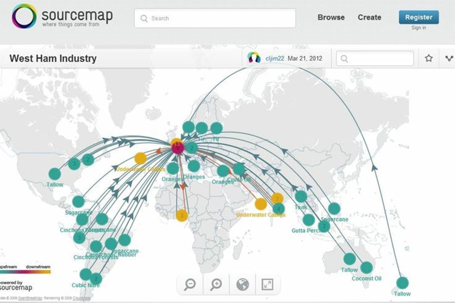Click the share icon at top right
Screen dimensions: 455x303
point(449,58)
